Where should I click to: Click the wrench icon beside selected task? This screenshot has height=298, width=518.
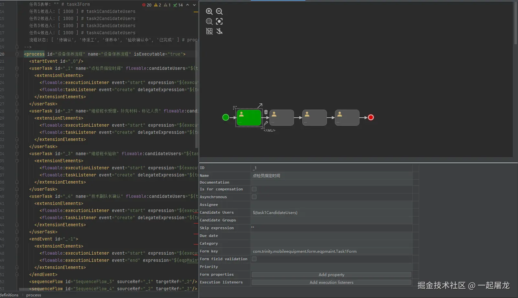(266, 123)
